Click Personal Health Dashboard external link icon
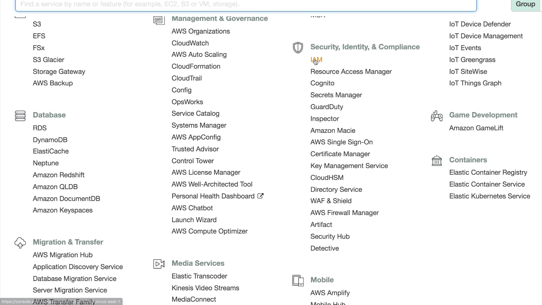The image size is (542, 305). [x=261, y=196]
